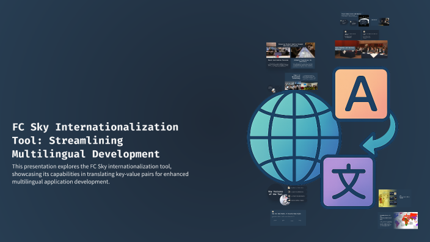Click the teal globe graphic
This screenshot has height=242, width=430.
(294, 137)
